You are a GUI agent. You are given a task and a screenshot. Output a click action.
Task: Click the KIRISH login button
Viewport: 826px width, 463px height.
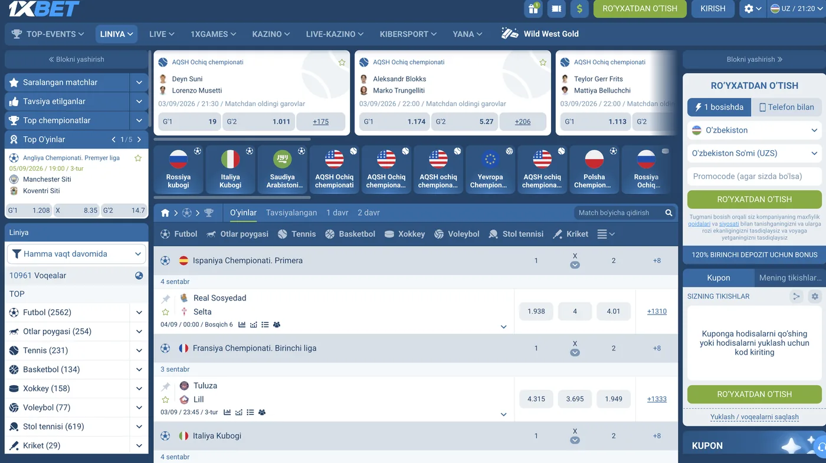713,8
